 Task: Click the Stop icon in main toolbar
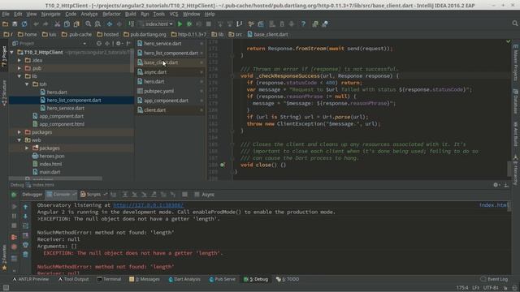coord(209,24)
